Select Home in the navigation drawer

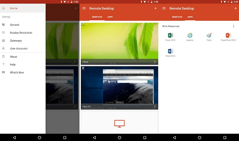pyautogui.click(x=14, y=8)
